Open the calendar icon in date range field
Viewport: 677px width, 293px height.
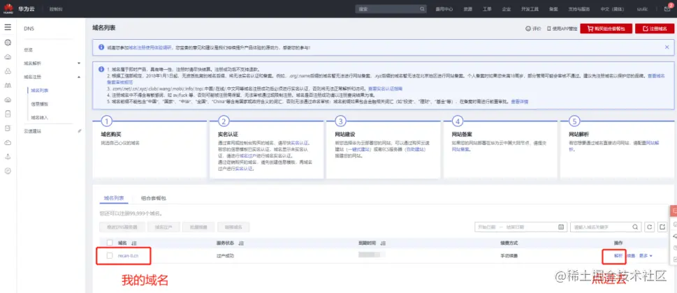pos(561,227)
